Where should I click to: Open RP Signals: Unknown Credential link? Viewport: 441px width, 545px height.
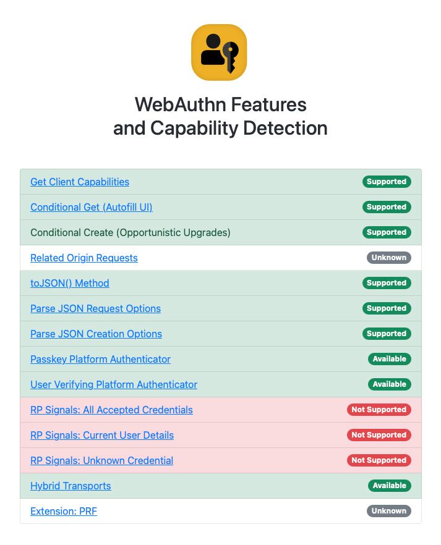click(101, 461)
